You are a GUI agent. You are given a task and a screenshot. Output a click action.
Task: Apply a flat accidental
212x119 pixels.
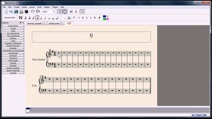tap(91, 18)
